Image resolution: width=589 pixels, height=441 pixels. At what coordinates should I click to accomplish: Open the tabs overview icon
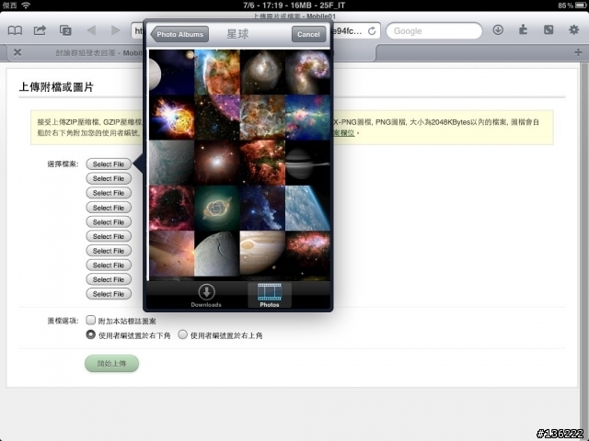tap(65, 30)
